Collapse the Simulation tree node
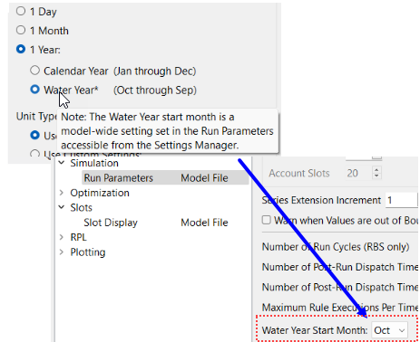The height and width of the screenshot is (342, 420). click(x=62, y=163)
